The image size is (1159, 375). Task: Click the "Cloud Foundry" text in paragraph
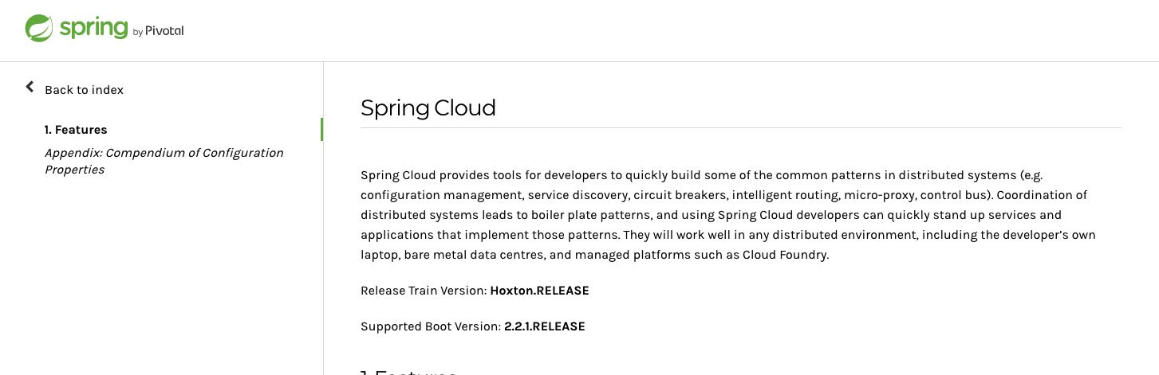(x=786, y=255)
